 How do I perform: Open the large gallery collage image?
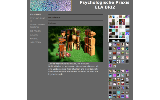119,28
